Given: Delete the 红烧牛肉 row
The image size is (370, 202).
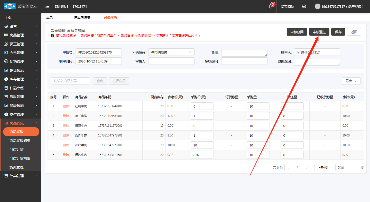Looking at the screenshot, I should [x=66, y=106].
